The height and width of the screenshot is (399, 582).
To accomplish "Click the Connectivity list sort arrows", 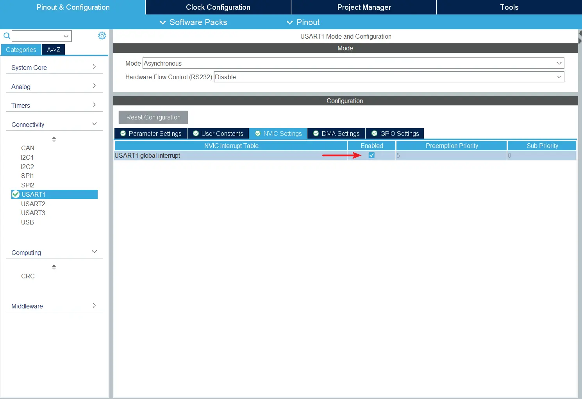I will [x=54, y=139].
